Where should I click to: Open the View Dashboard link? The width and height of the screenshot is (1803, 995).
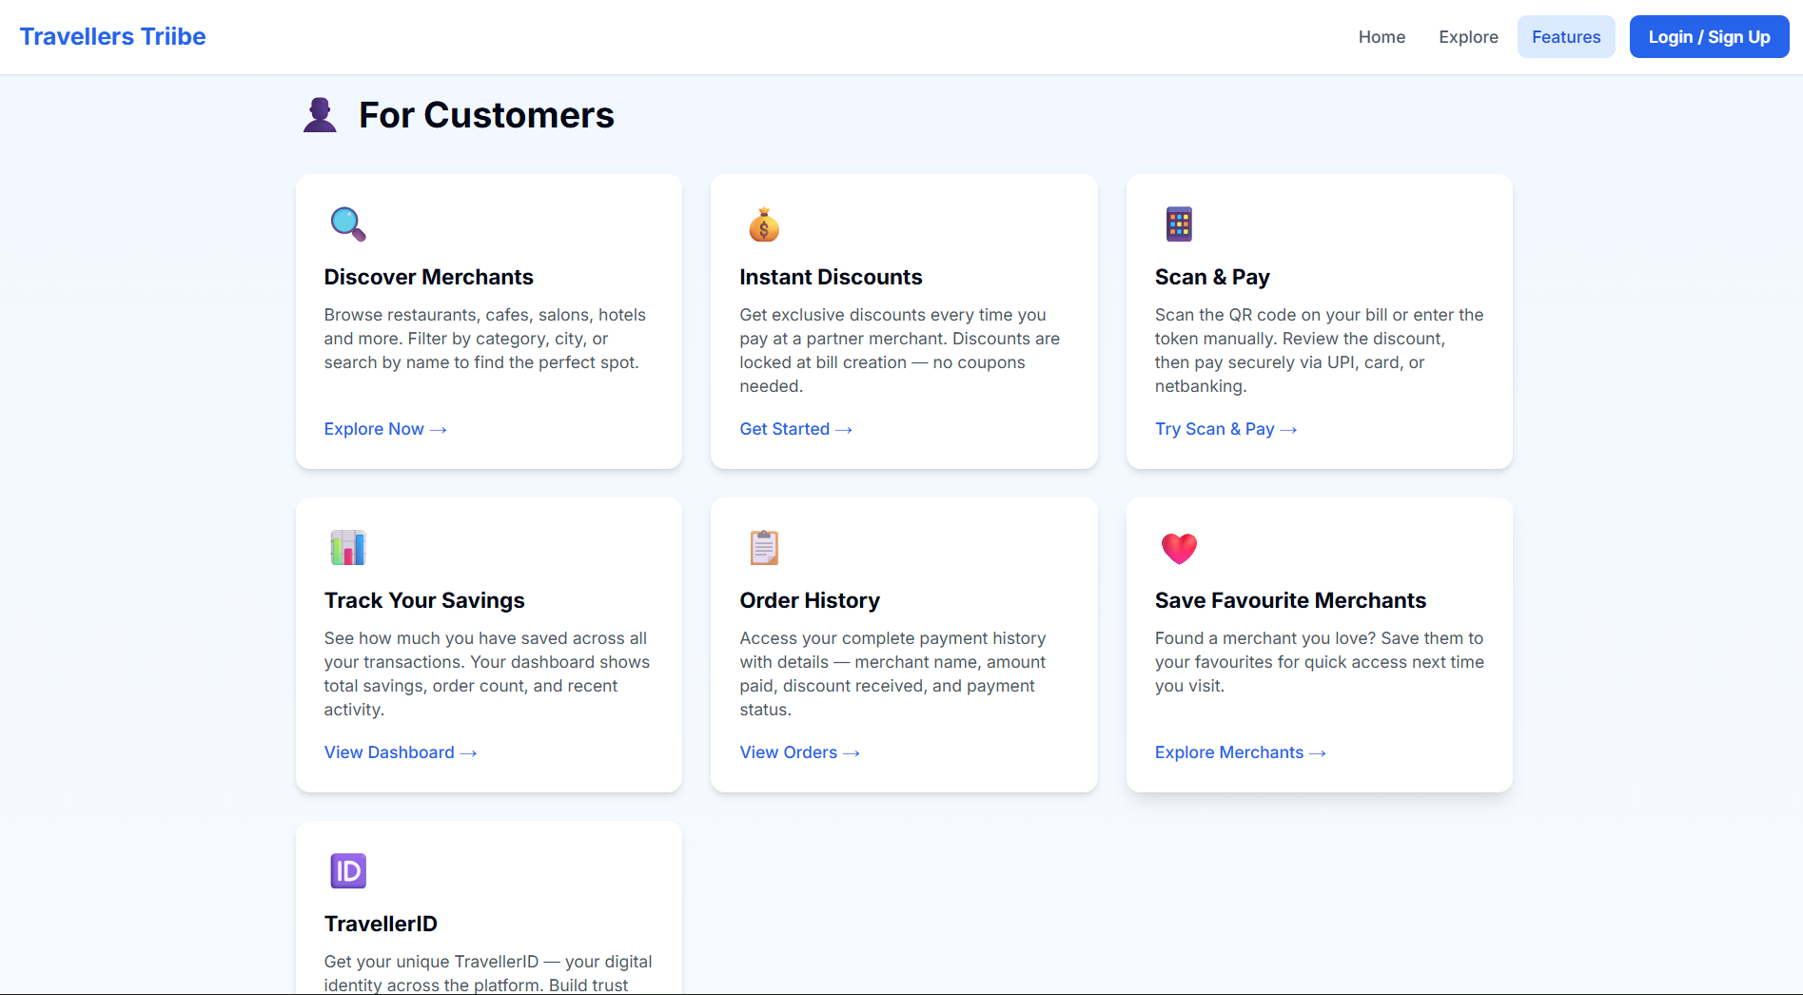(401, 752)
